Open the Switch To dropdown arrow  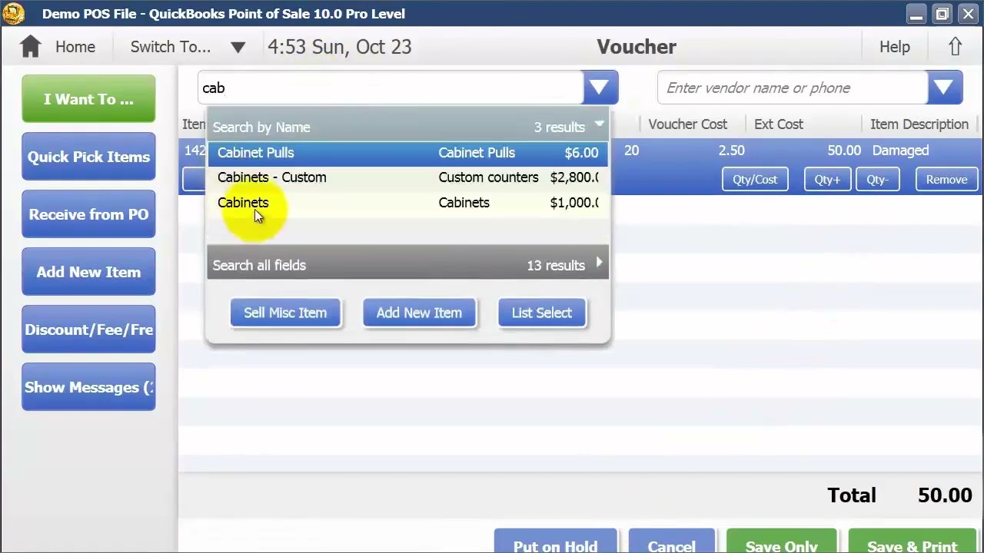point(238,48)
